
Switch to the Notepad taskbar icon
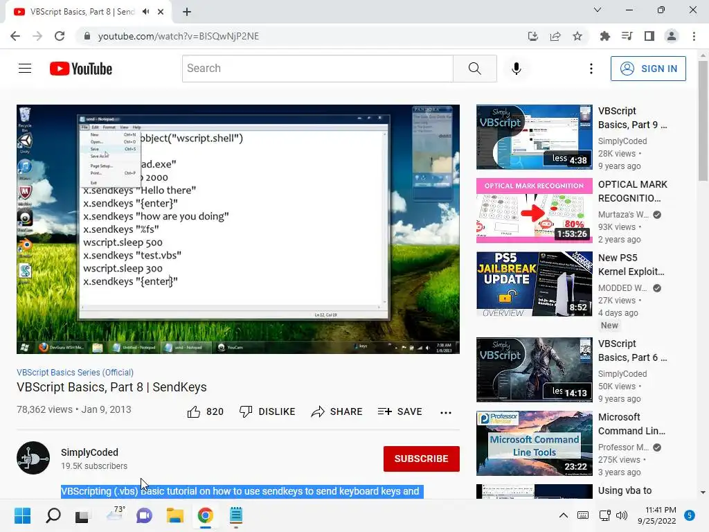pyautogui.click(x=236, y=515)
